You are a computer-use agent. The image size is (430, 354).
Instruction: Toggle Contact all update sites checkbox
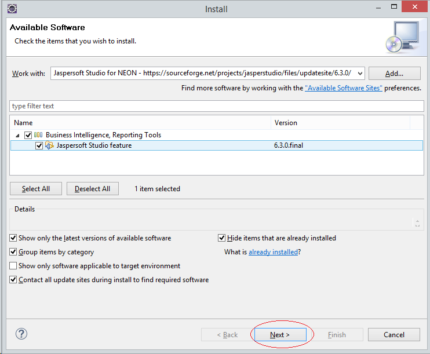tap(13, 279)
